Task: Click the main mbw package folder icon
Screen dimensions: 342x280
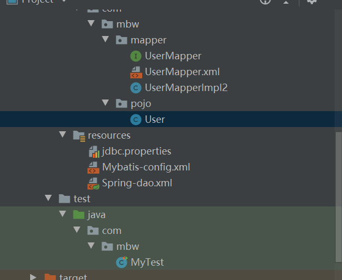Action: [x=107, y=24]
